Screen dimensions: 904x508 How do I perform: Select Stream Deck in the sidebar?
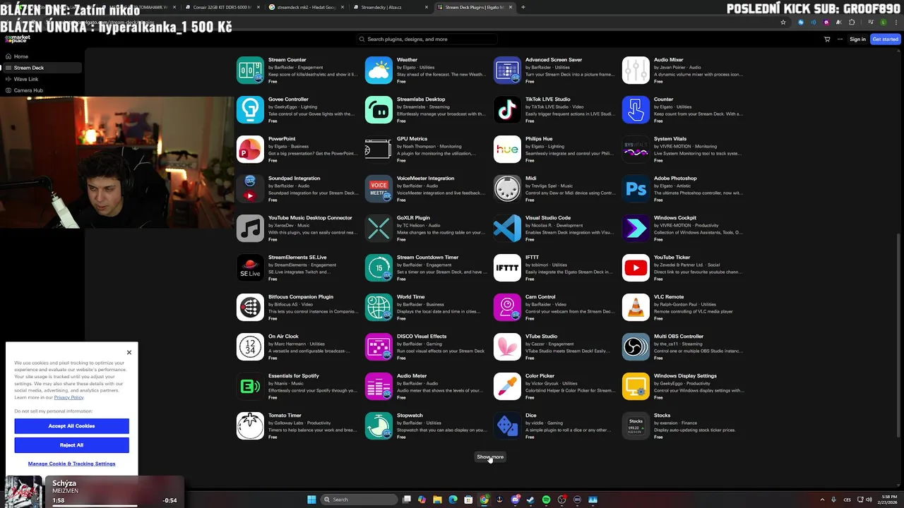42,68
